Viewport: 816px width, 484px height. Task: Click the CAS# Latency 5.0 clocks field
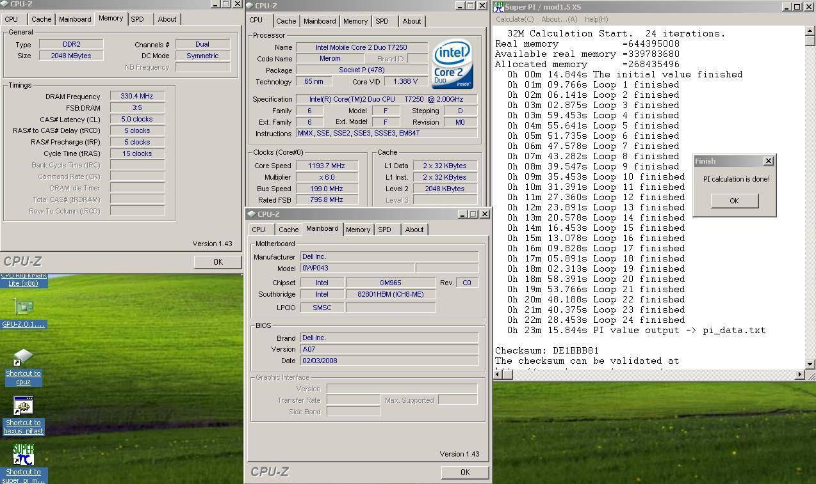[137, 119]
